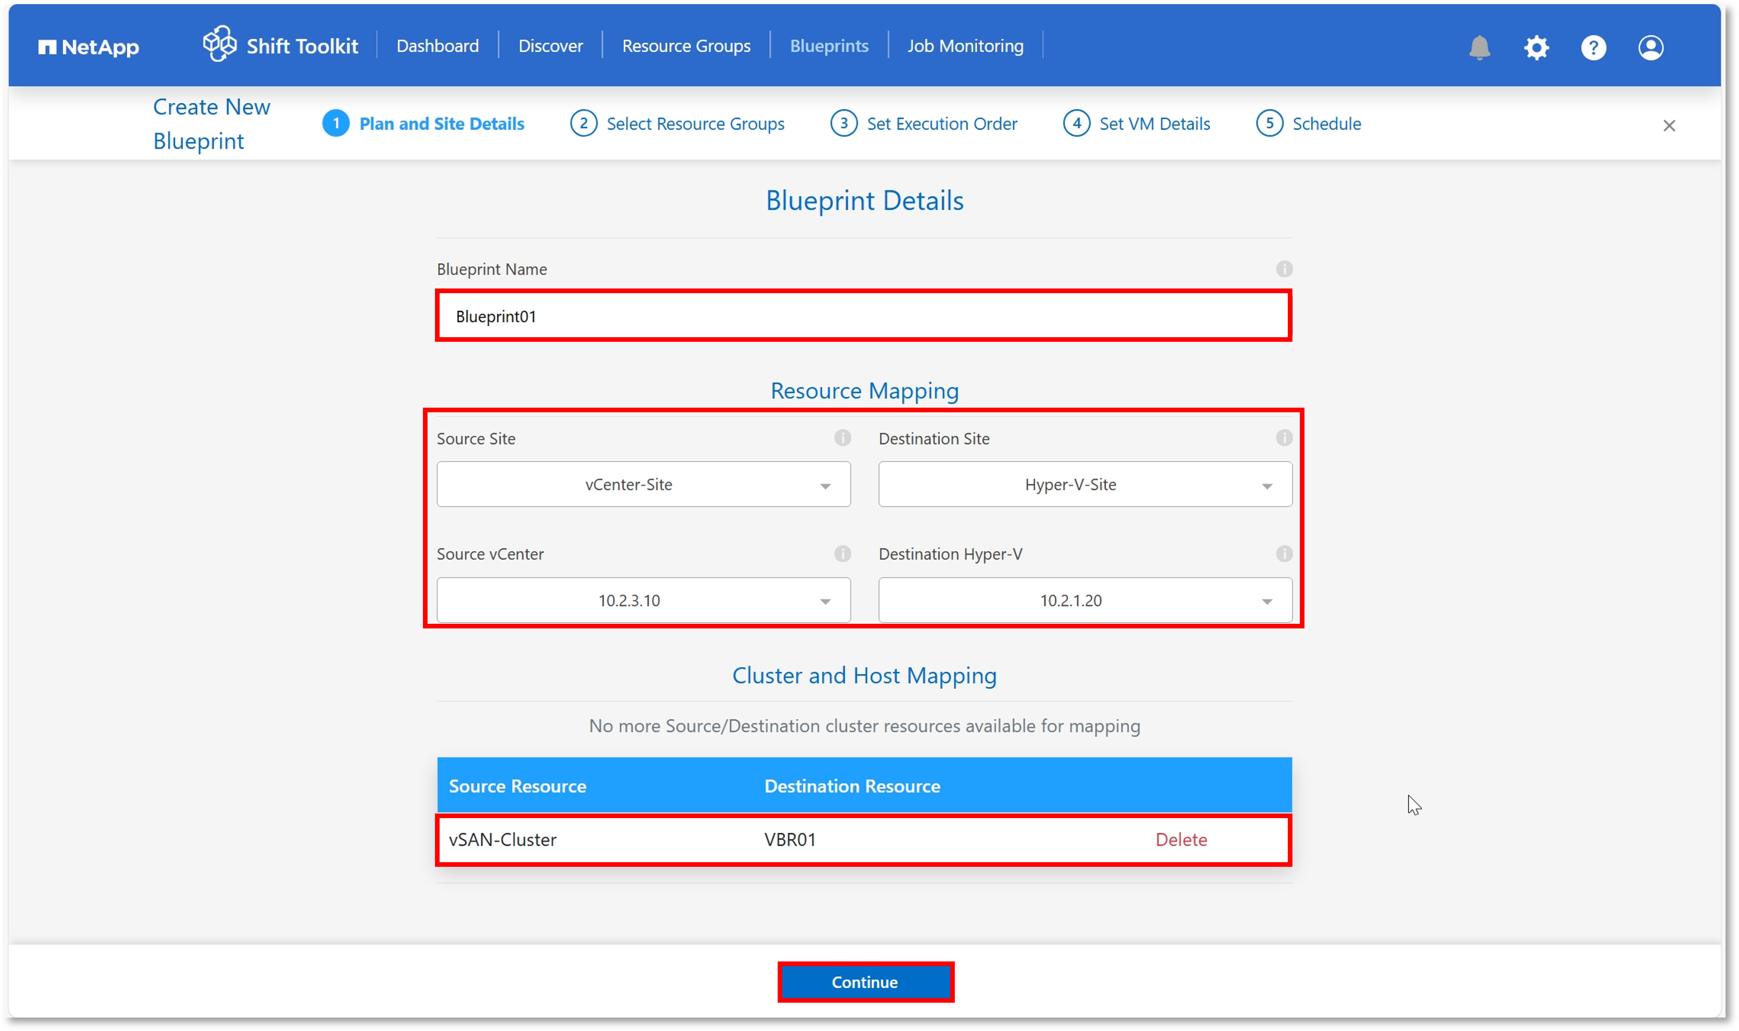Image resolution: width=1739 pixels, height=1031 pixels.
Task: Open the notifications bell
Action: coord(1479,47)
